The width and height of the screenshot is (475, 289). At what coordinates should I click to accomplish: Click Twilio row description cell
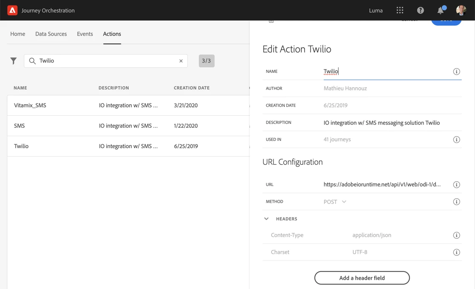[x=128, y=146]
